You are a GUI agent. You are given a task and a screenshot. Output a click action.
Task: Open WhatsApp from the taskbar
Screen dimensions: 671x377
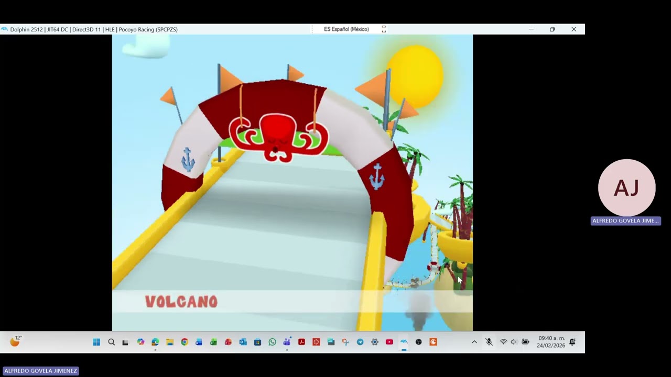(x=272, y=342)
